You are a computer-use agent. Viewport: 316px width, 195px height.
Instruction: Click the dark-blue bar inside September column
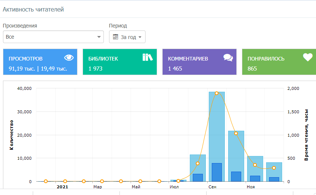click(217, 172)
